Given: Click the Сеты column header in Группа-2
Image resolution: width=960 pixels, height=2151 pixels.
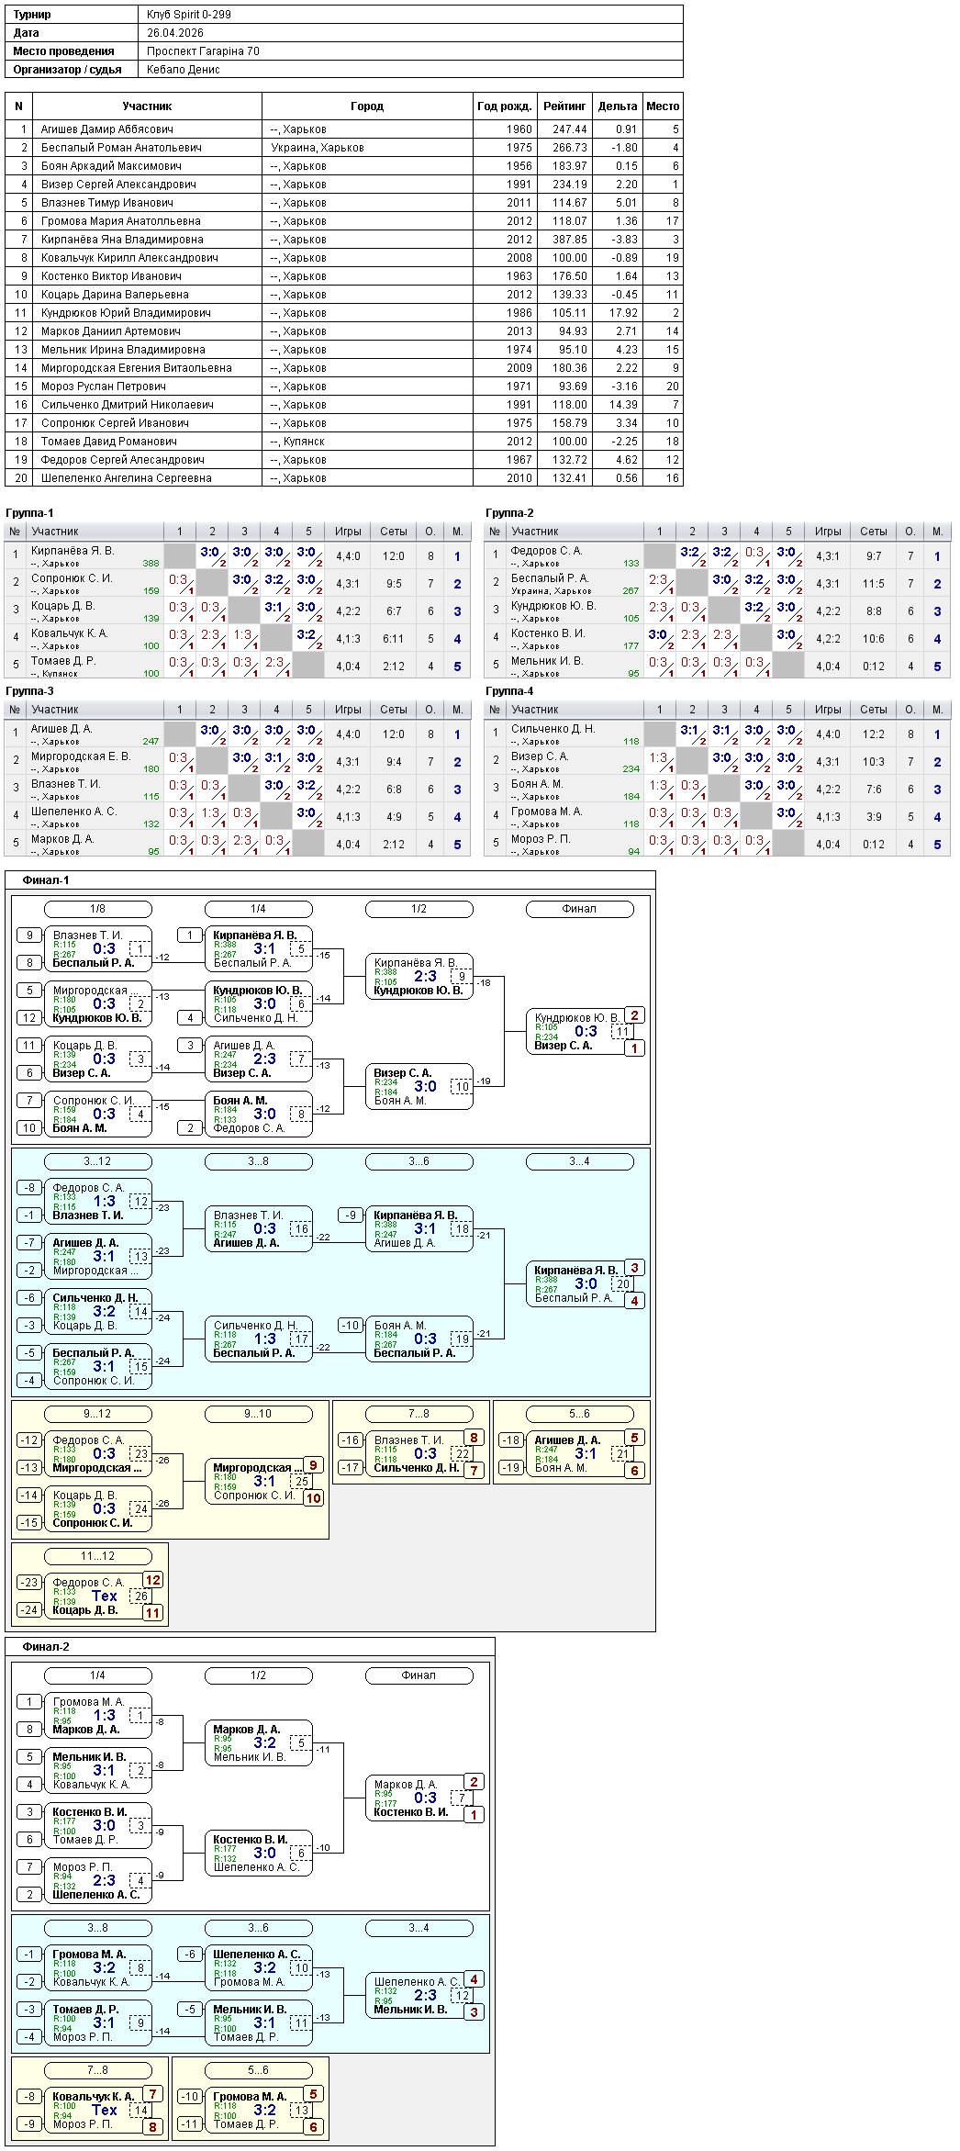Looking at the screenshot, I should (x=874, y=532).
